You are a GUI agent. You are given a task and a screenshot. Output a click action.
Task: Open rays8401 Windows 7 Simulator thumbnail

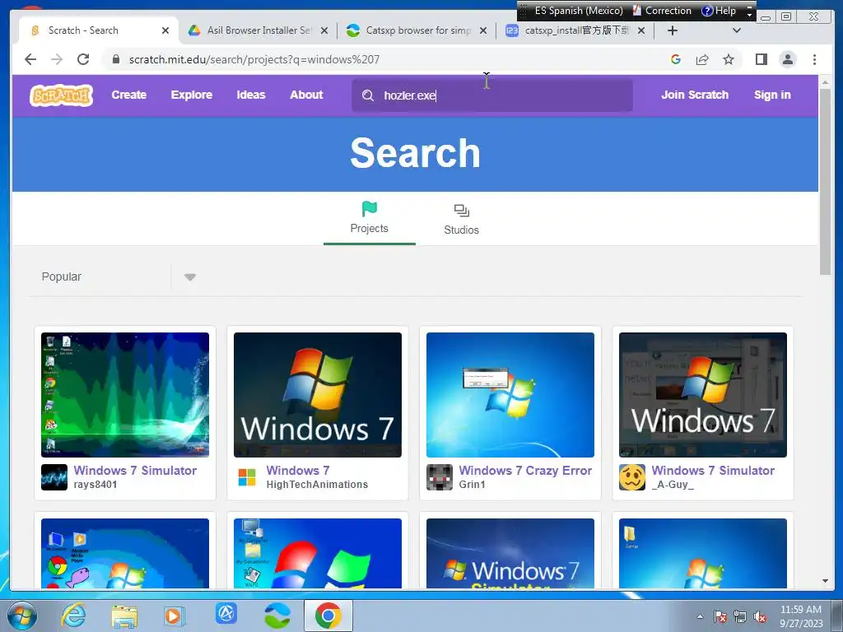[125, 395]
